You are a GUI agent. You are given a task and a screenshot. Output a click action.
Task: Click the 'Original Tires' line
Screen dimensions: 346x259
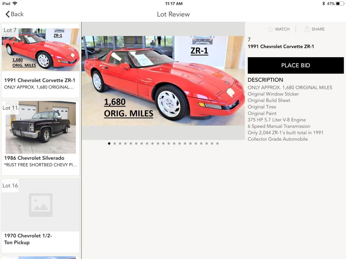pos(262,107)
